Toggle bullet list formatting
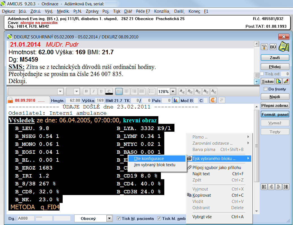 (152, 91)
